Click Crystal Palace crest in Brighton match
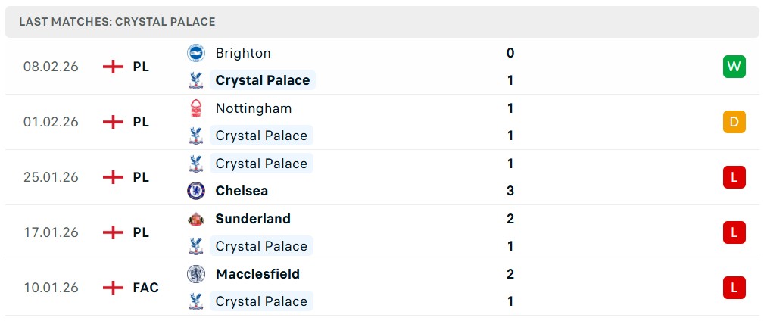Screen dimensions: 764x321 196,80
